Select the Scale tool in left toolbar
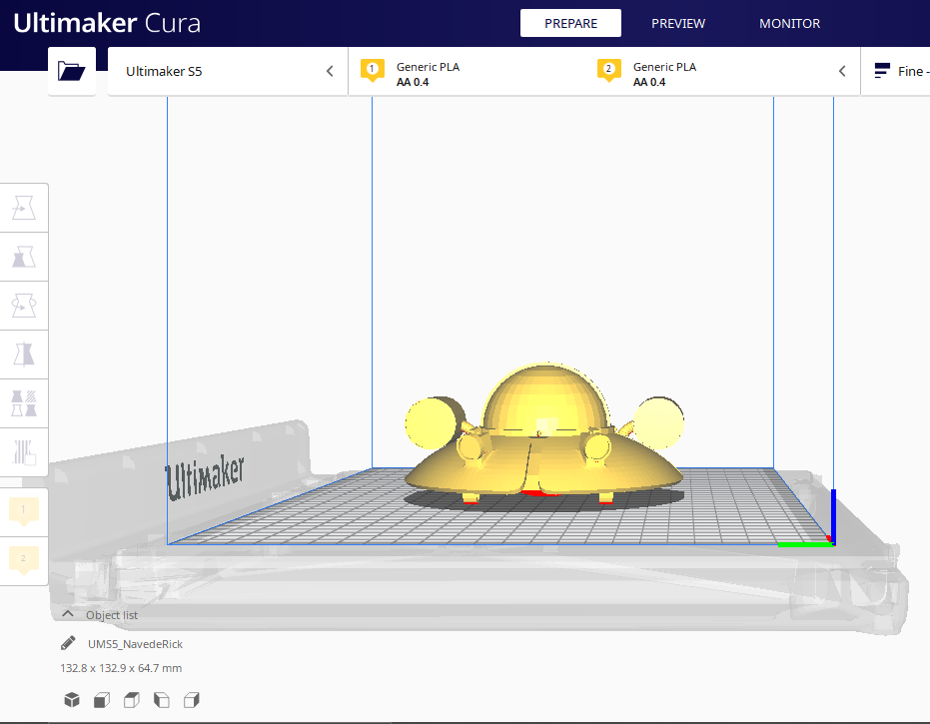This screenshot has width=930, height=724. click(24, 257)
